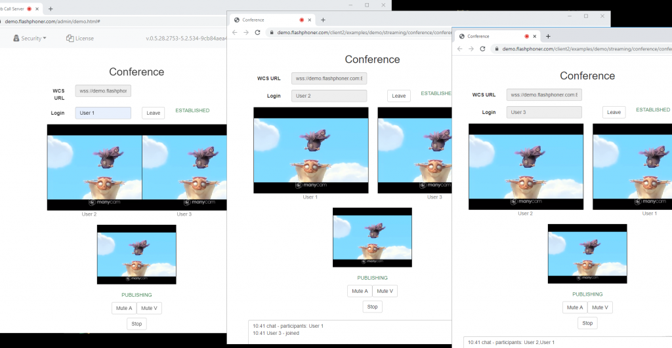Screen dimensions: 672x348
Task: Click local preview video in User 3 window
Action: click(587, 254)
